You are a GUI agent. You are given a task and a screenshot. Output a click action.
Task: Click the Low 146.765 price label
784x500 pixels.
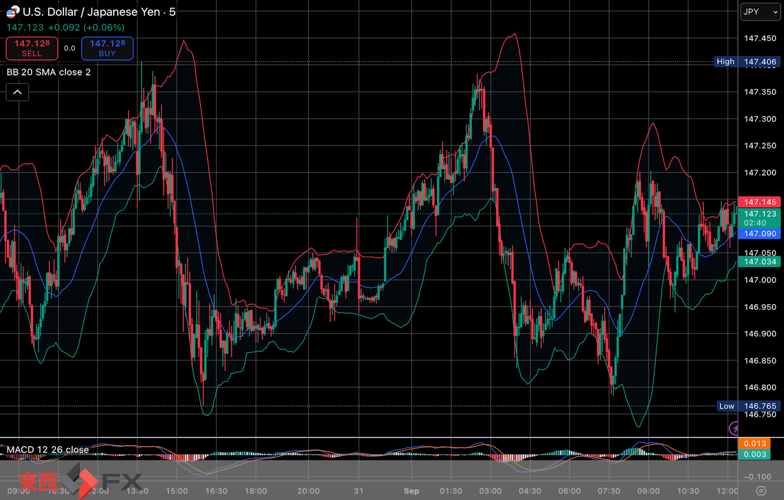748,406
